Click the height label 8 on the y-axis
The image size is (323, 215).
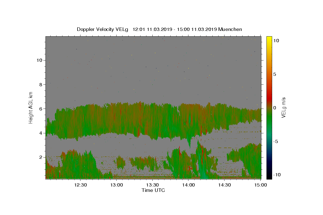41,84
